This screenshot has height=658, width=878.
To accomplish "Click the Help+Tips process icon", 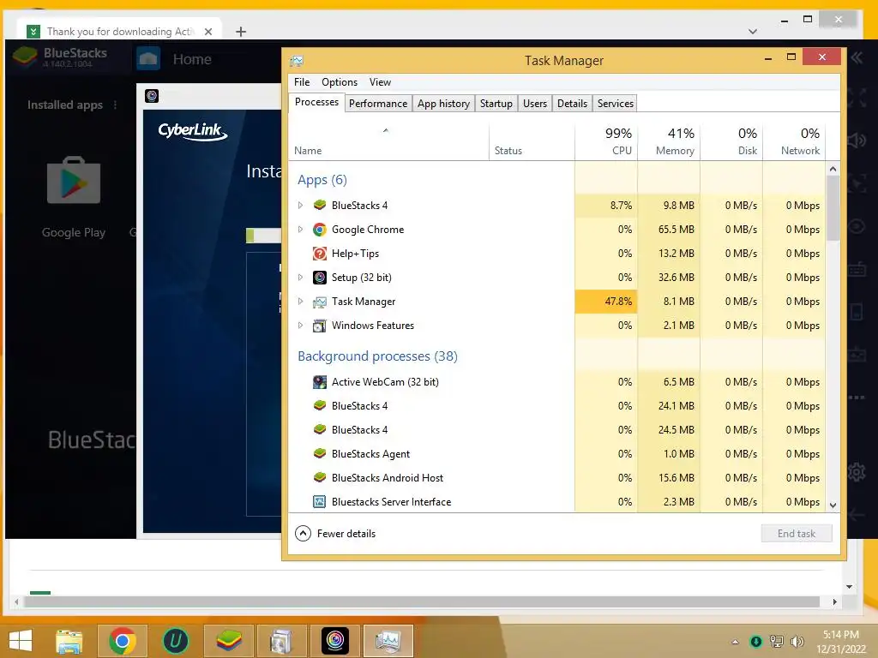I will point(320,254).
